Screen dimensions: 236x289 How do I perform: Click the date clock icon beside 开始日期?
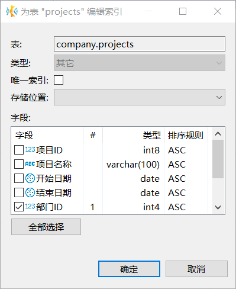[x=30, y=178]
